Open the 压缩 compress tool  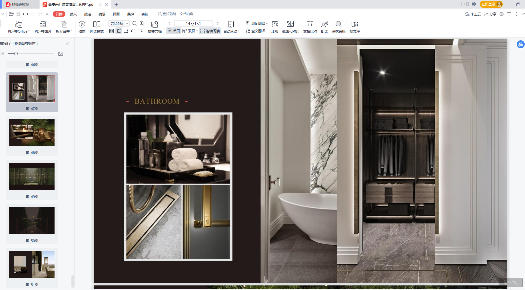click(x=274, y=25)
